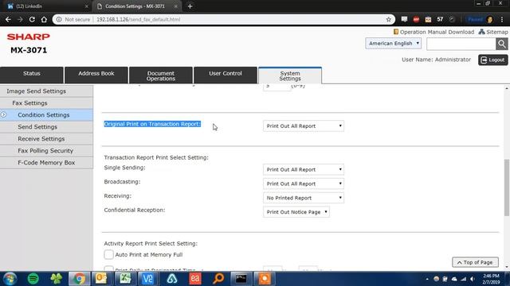Open red 'ea' app in taskbar

(194, 279)
